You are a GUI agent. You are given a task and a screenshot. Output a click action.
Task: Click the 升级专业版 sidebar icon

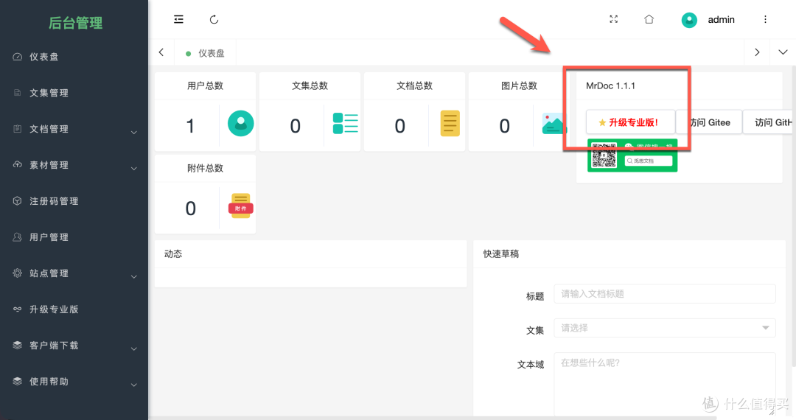point(17,309)
